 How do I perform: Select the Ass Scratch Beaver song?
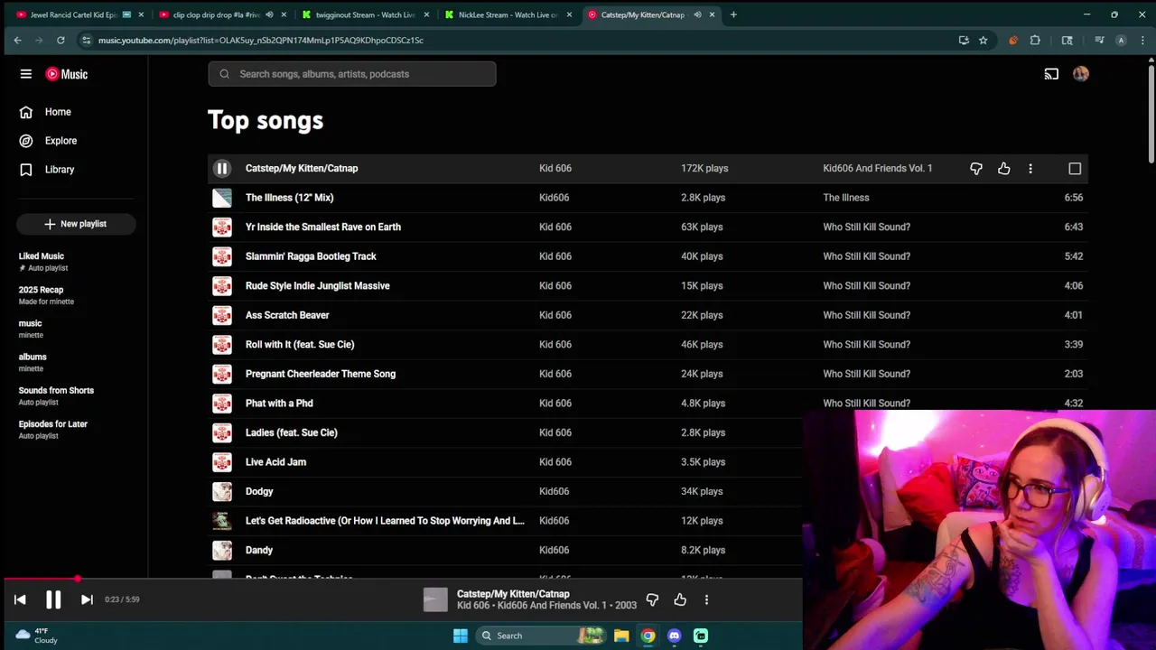(x=287, y=315)
